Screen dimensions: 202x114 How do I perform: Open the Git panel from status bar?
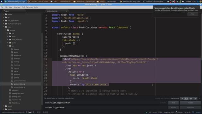pos(187,112)
